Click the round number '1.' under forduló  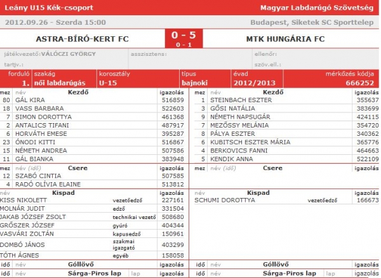(x=25, y=83)
